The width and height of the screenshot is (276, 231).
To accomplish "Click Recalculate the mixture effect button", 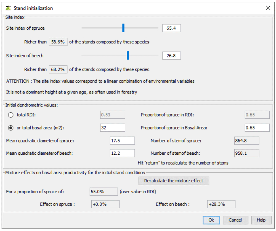I will 174,181.
